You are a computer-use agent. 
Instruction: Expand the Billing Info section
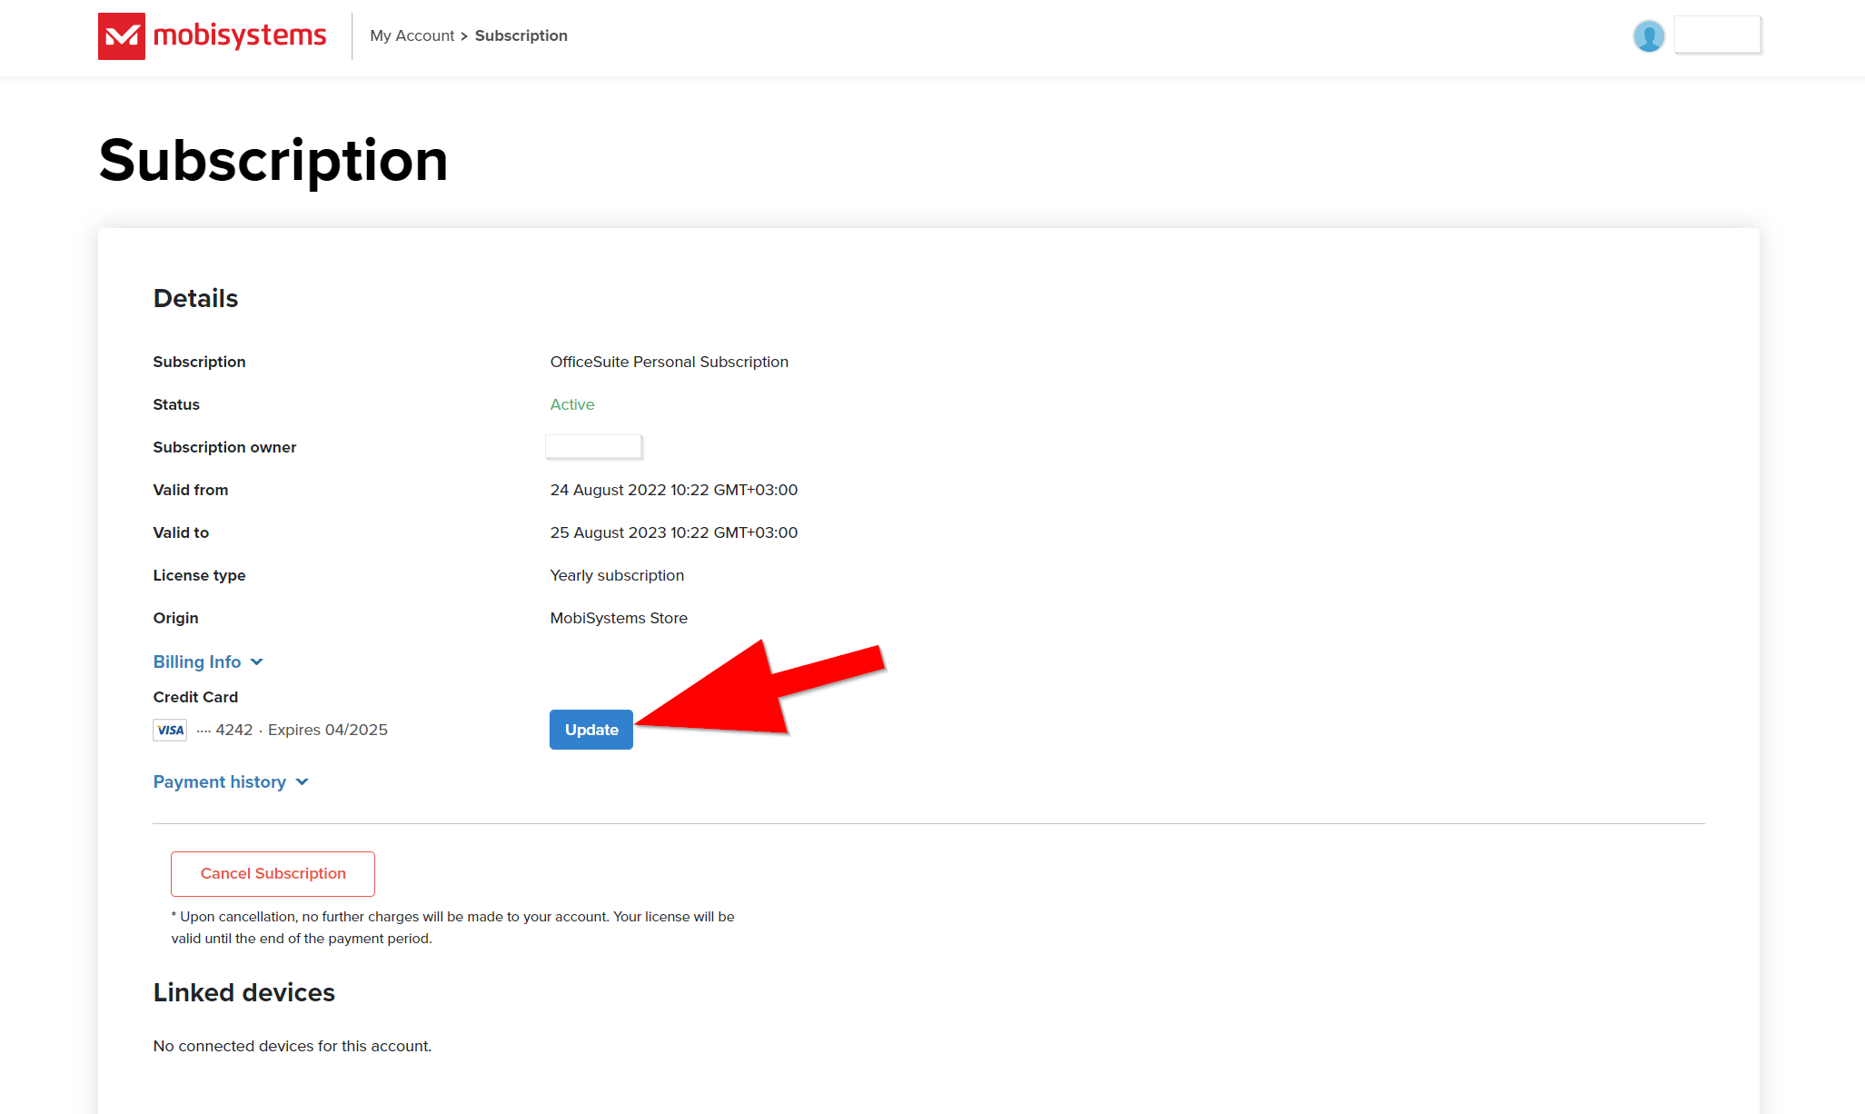[x=208, y=661]
